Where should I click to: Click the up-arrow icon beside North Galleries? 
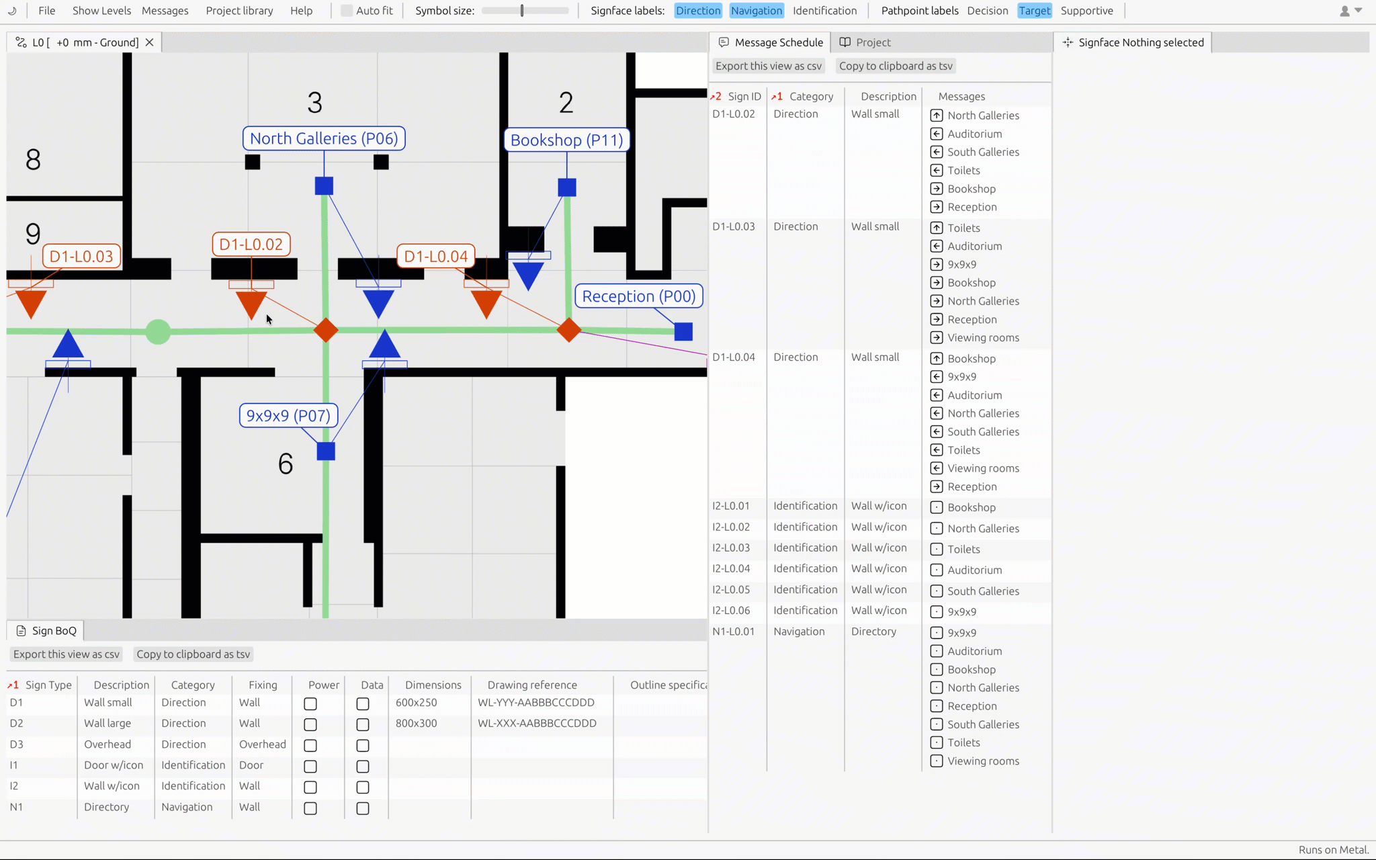point(937,116)
